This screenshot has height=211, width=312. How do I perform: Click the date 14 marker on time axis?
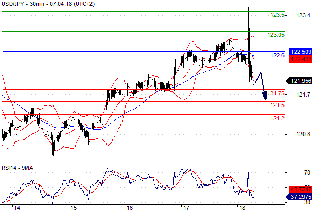[x=17, y=208]
